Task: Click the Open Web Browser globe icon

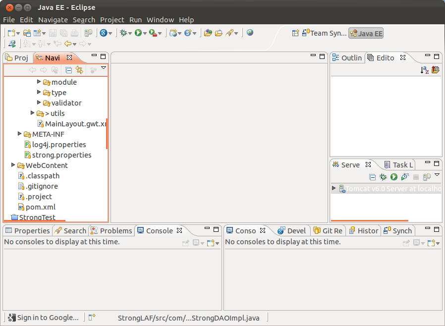Action: click(x=250, y=33)
